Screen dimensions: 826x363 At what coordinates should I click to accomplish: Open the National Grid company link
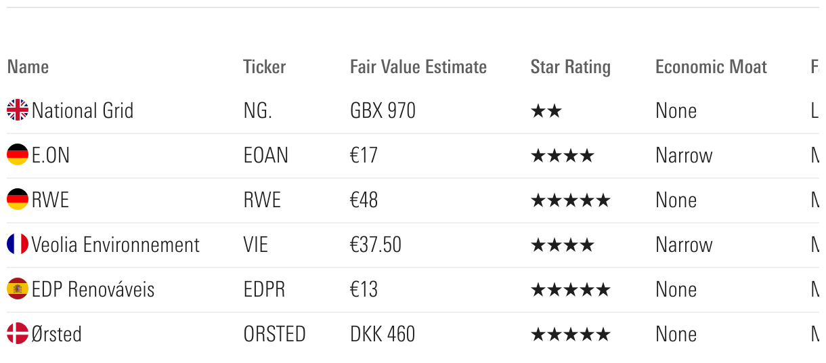pos(83,110)
